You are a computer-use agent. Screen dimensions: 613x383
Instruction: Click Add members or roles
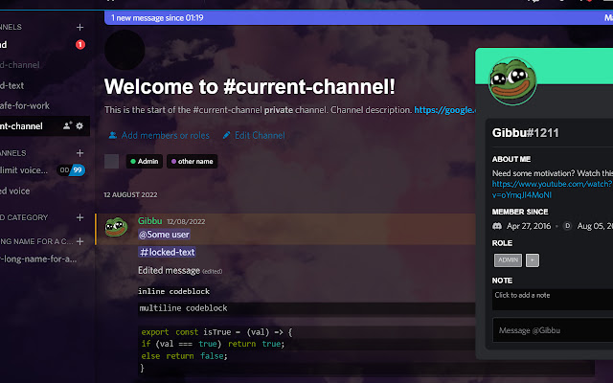coord(159,135)
